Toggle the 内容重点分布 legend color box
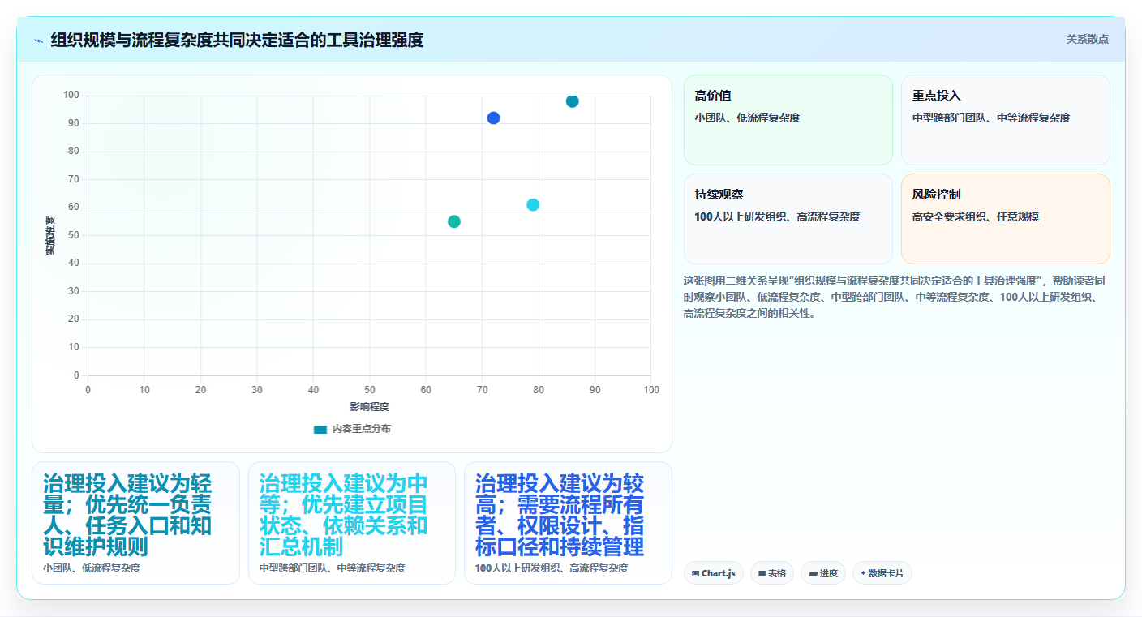This screenshot has width=1142, height=617. tap(320, 429)
